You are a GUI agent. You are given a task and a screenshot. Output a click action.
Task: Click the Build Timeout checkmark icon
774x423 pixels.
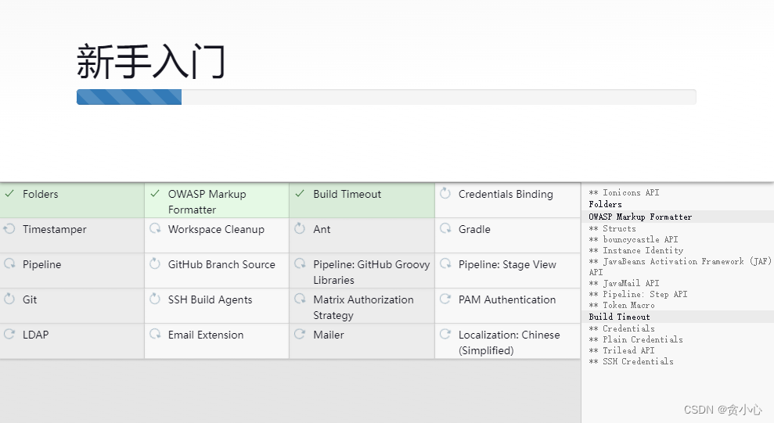click(300, 194)
